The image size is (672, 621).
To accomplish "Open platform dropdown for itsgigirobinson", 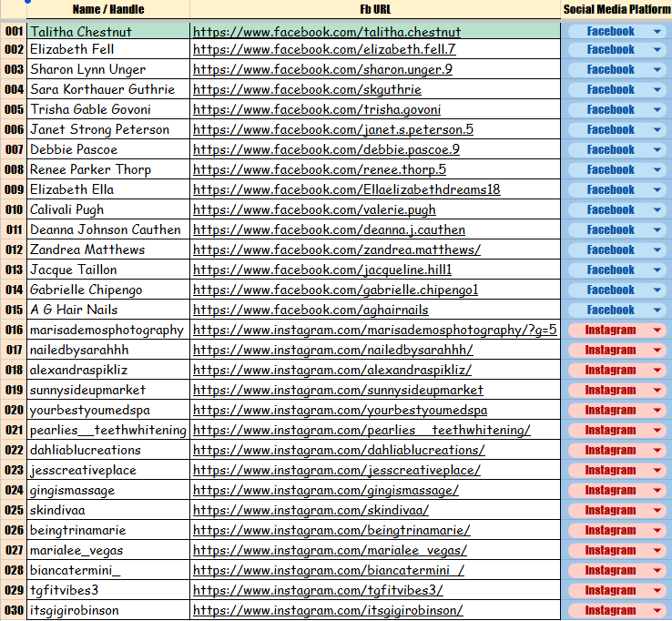I will tap(657, 610).
